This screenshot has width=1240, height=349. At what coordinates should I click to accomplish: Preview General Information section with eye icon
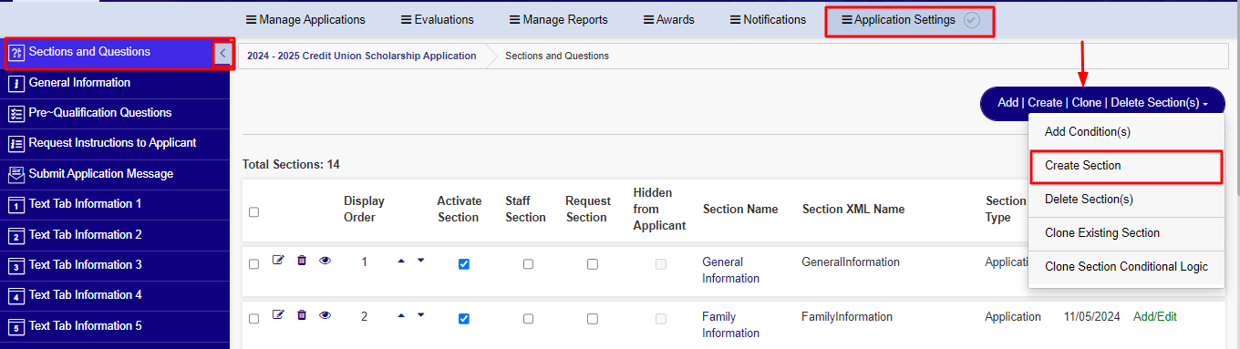[x=325, y=261]
